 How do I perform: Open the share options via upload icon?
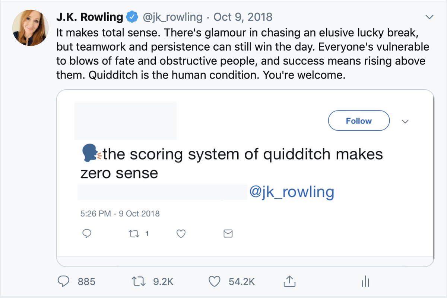[x=289, y=282]
